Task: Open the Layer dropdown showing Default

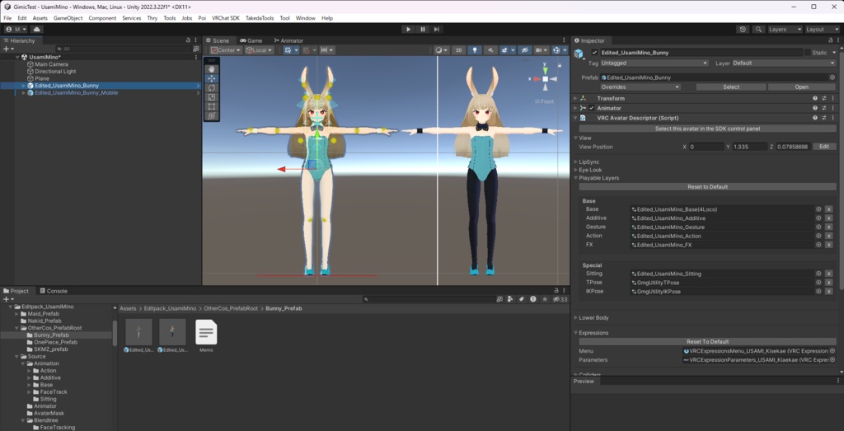Action: click(x=784, y=63)
